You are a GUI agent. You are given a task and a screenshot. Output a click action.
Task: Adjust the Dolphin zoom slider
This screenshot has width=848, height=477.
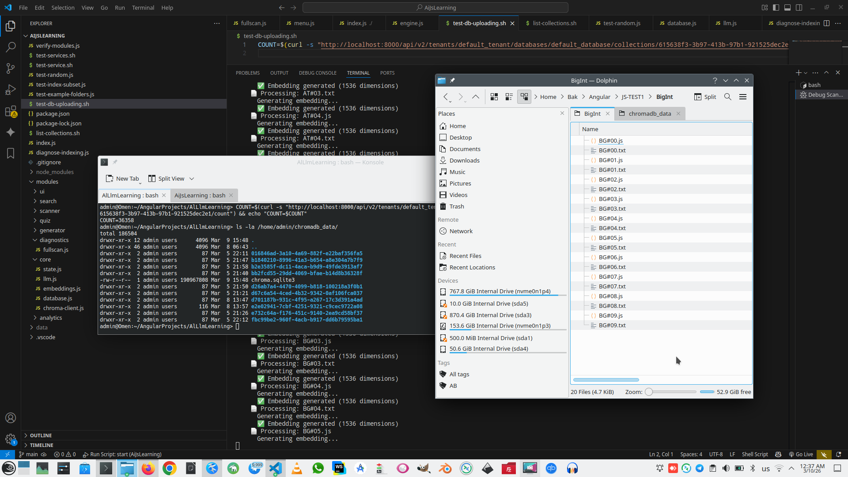pos(649,392)
